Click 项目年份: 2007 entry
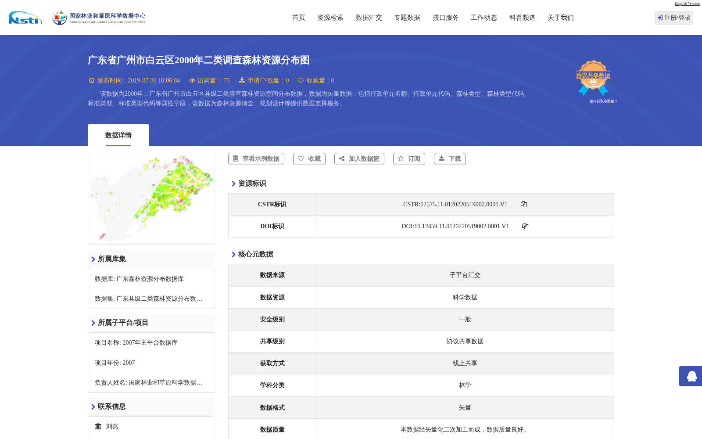The image size is (702, 439). pos(115,363)
